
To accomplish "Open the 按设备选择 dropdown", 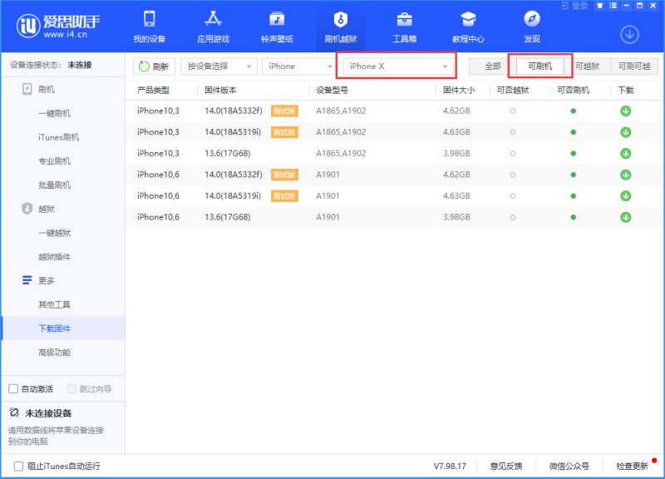I will (x=219, y=67).
